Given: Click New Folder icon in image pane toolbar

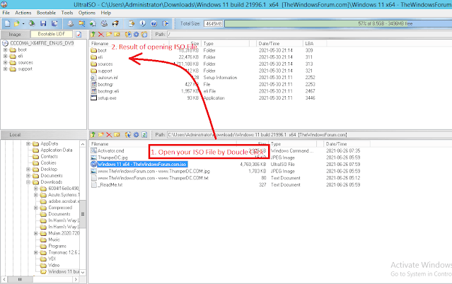Looking at the screenshot, I should (x=109, y=35).
